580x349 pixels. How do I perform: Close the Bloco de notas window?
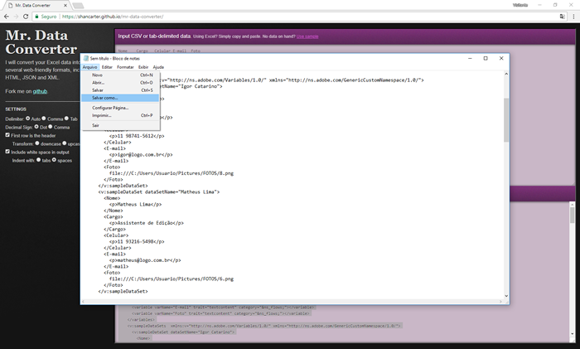[501, 58]
